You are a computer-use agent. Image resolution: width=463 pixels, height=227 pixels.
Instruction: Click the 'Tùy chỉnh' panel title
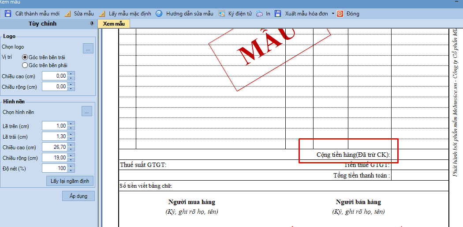pos(42,24)
